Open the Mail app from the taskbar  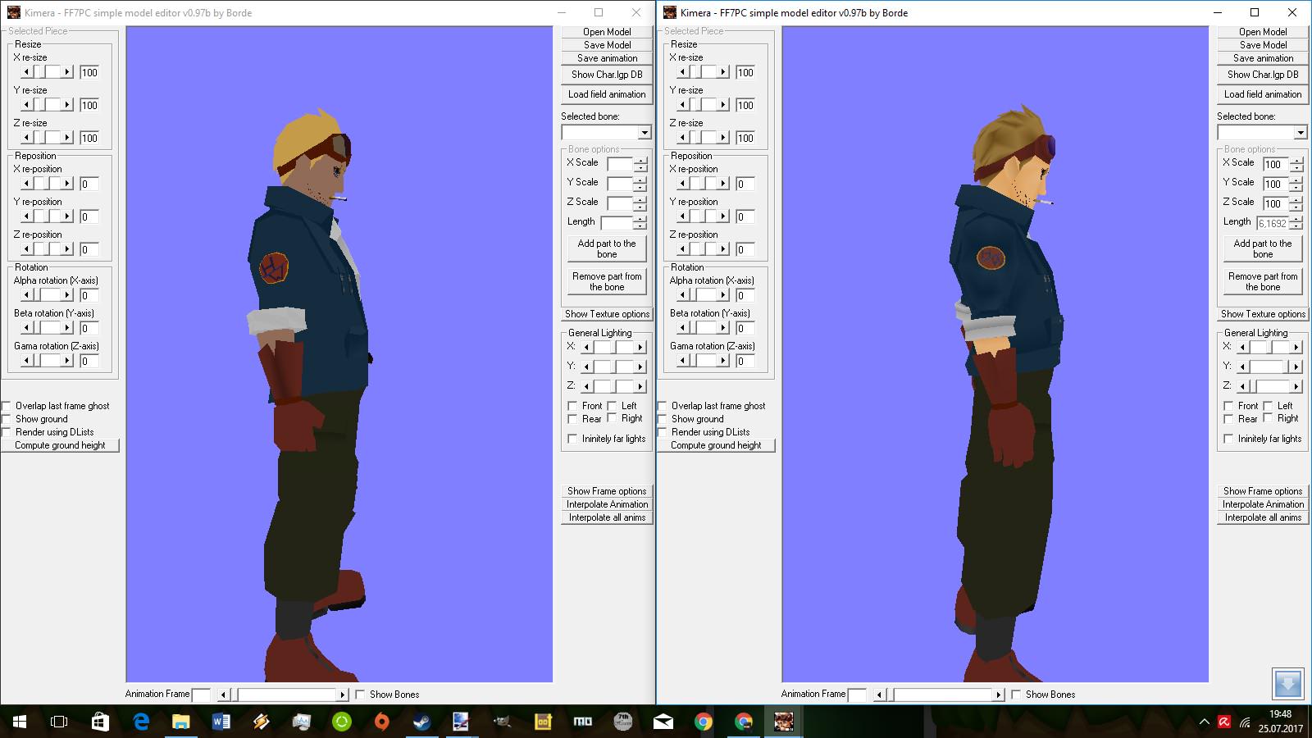[x=663, y=722]
